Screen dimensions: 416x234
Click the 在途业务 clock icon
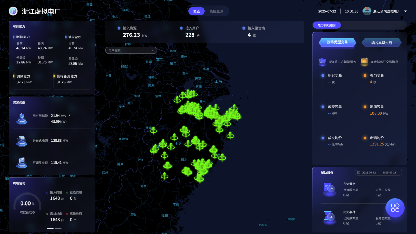[330, 189]
